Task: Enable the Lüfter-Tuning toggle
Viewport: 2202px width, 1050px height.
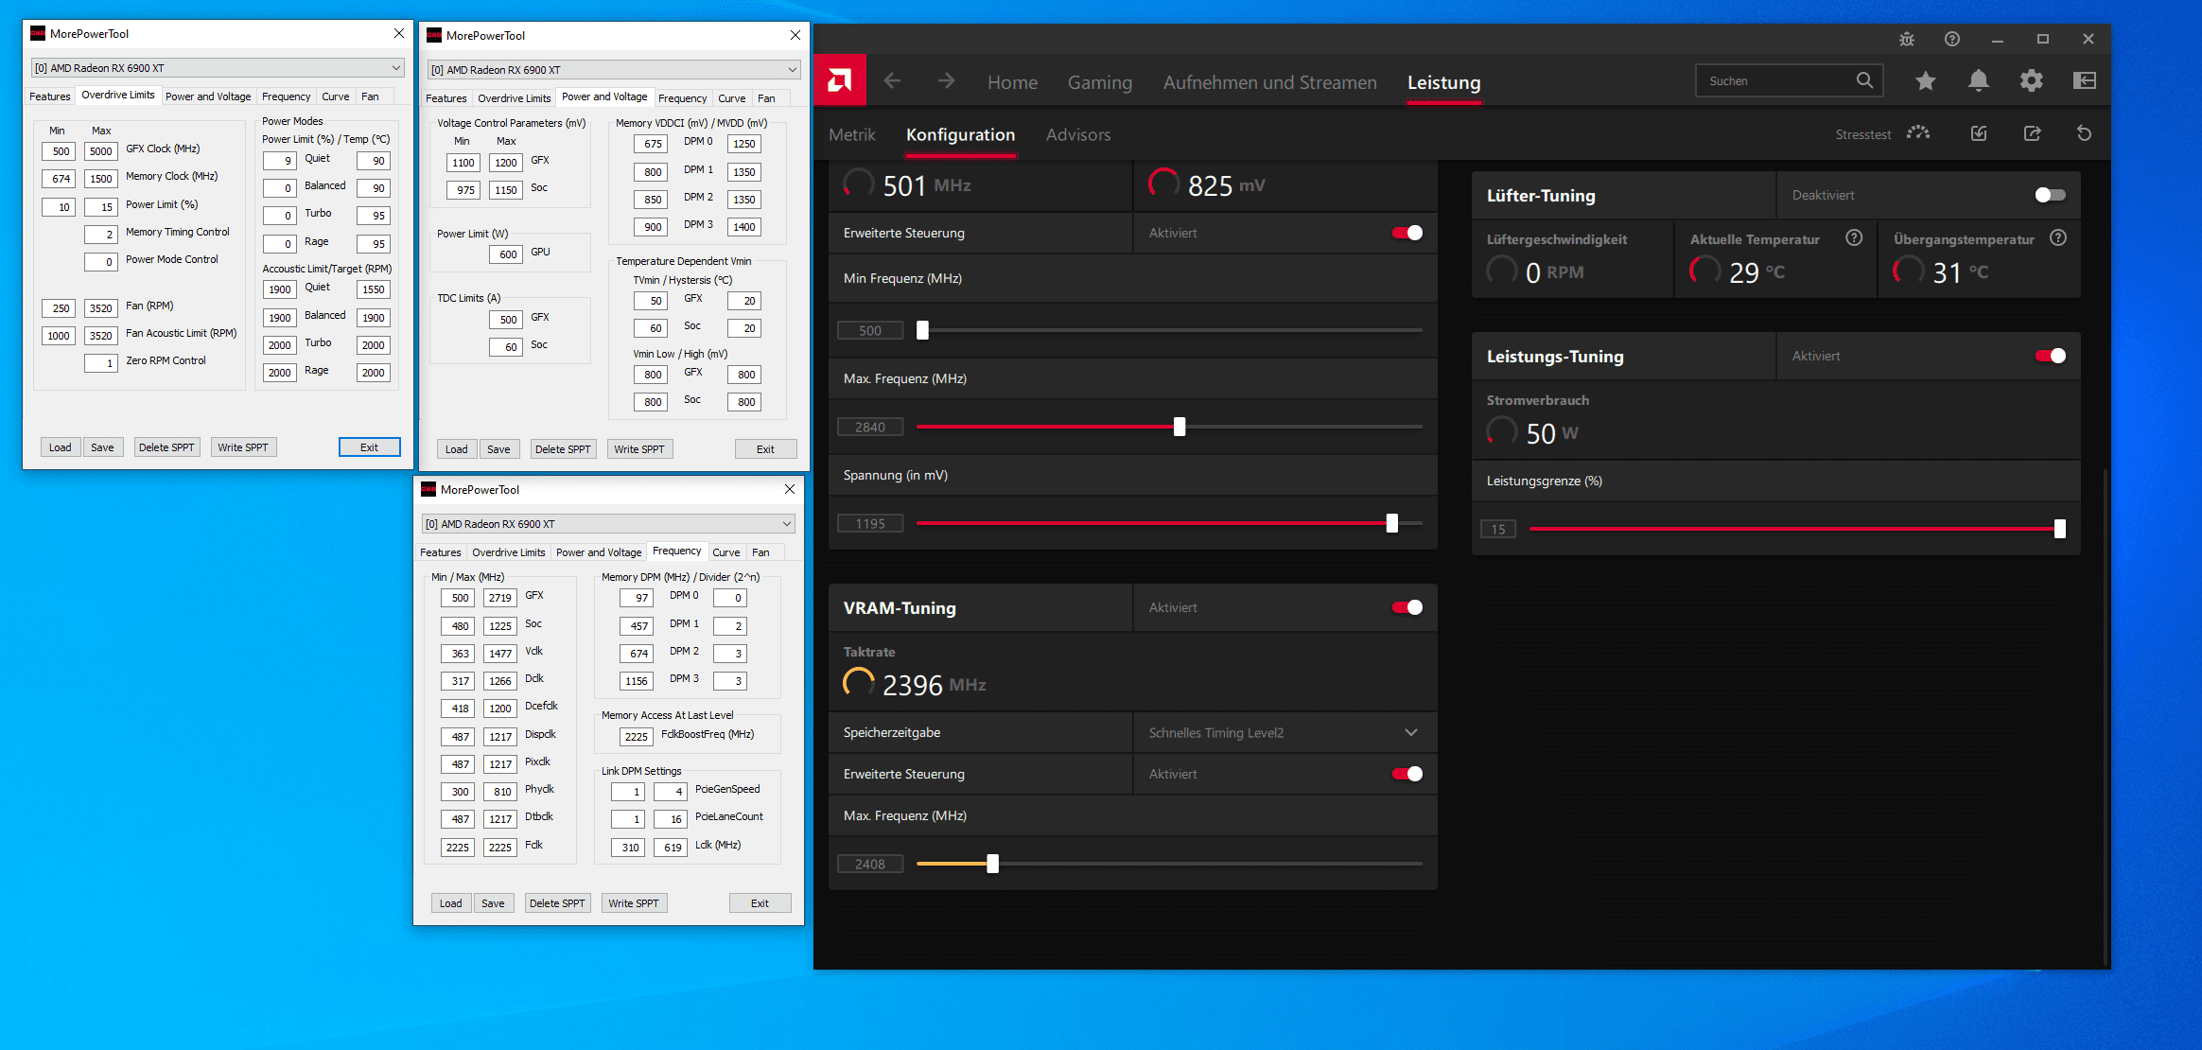Action: [2050, 195]
